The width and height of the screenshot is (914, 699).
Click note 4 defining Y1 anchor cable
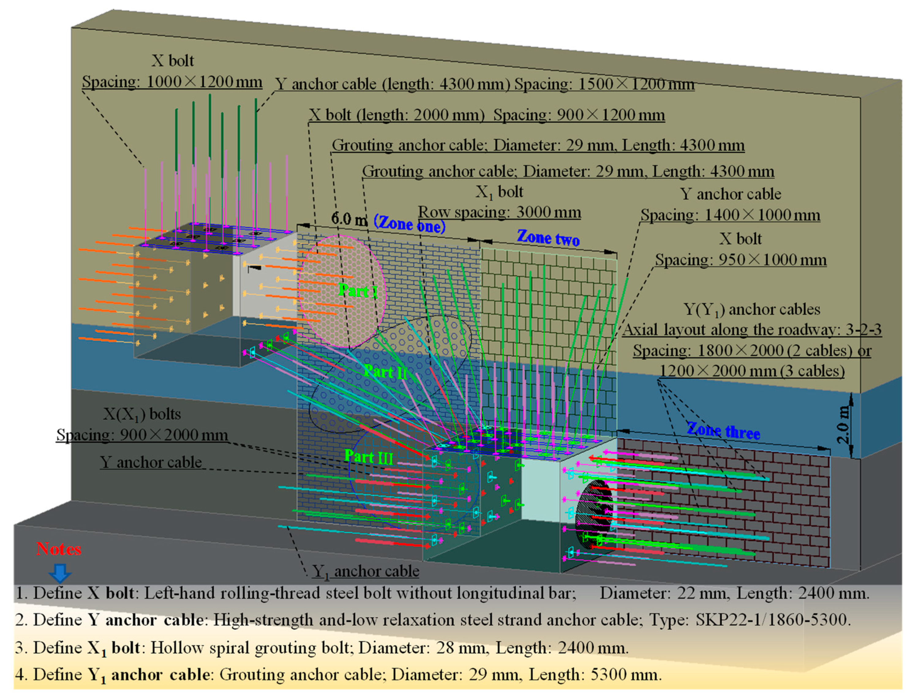click(x=338, y=675)
